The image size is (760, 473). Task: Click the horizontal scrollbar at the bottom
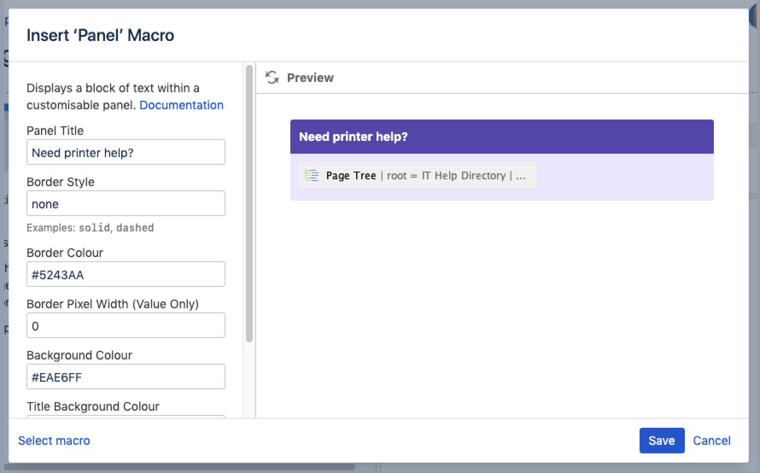(179, 467)
